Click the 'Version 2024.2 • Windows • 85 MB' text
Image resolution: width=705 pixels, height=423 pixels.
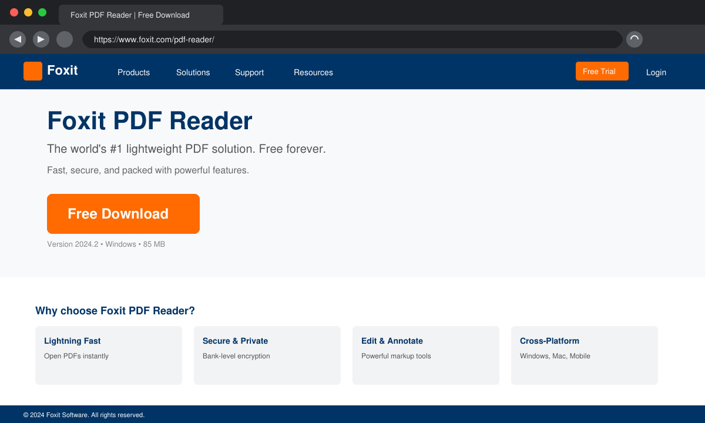pyautogui.click(x=106, y=244)
